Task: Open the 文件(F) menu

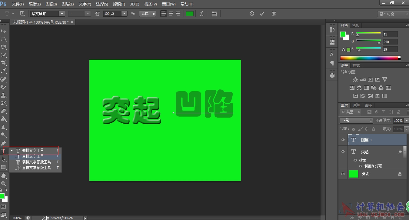Action: pos(18,4)
